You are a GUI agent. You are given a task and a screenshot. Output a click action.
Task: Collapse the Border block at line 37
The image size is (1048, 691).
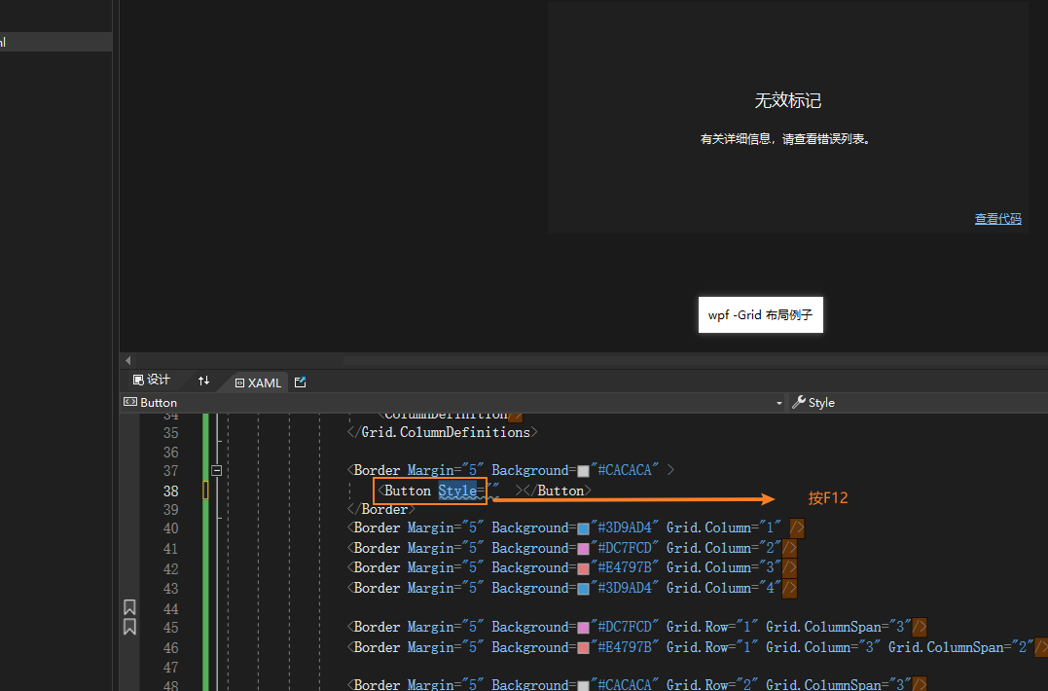tap(217, 470)
